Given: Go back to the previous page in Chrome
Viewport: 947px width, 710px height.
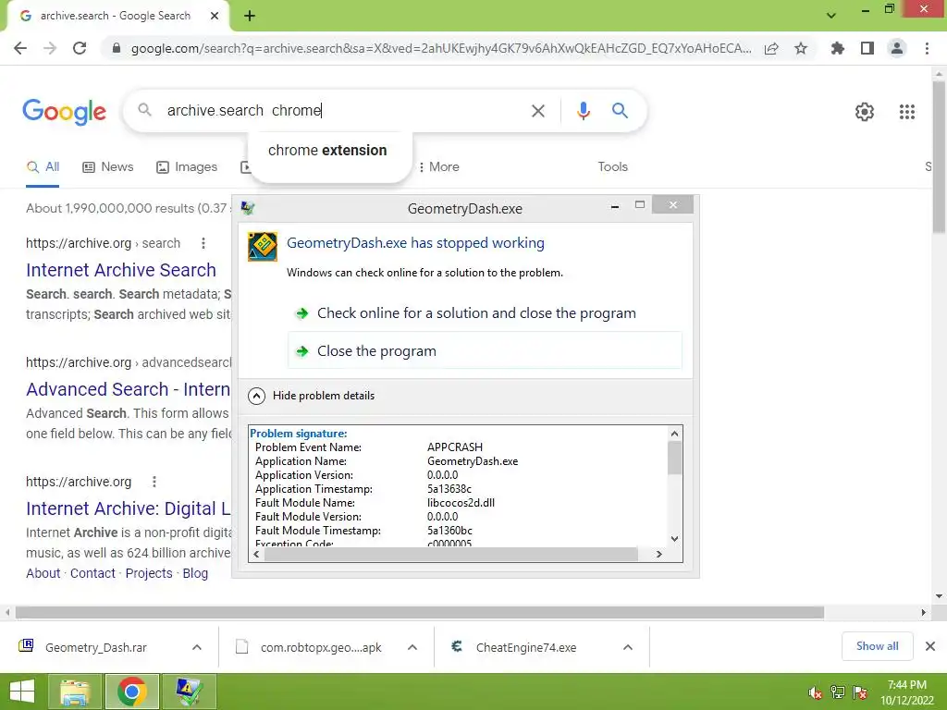Looking at the screenshot, I should tap(20, 48).
